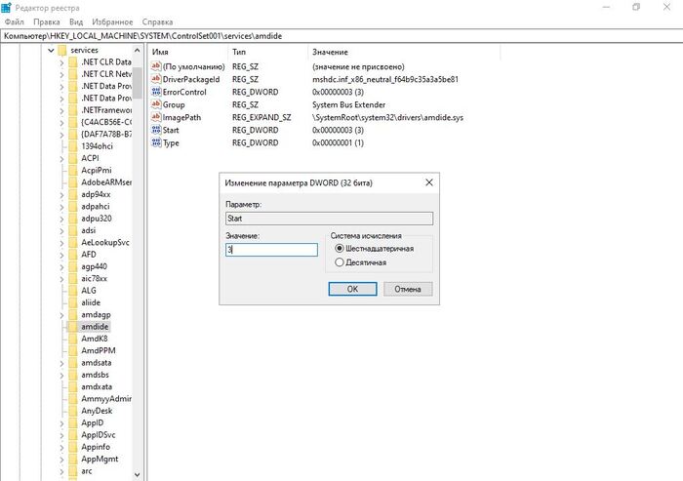This screenshot has height=481, width=683.
Task: Click the string icon of the default value
Action: pyautogui.click(x=156, y=66)
